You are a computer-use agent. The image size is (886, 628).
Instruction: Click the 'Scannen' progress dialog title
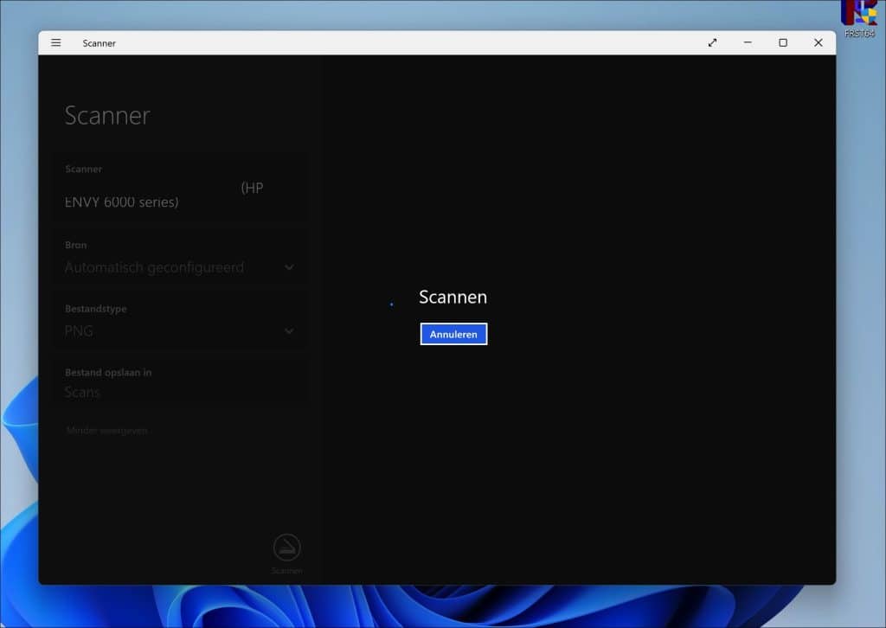(x=453, y=297)
